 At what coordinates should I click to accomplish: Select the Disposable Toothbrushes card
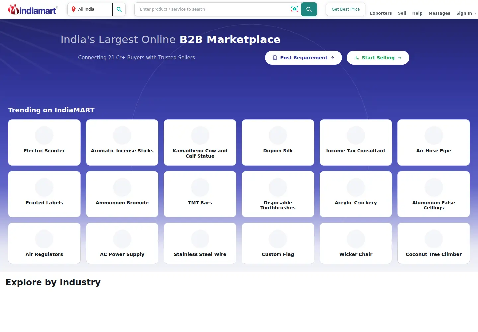278,194
